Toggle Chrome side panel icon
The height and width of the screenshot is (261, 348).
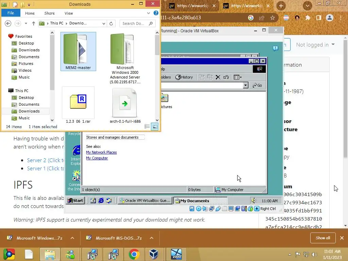click(x=318, y=18)
